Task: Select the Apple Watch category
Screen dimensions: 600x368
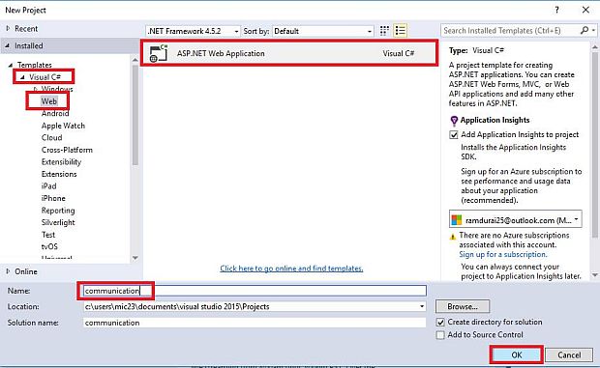Action: [63, 126]
